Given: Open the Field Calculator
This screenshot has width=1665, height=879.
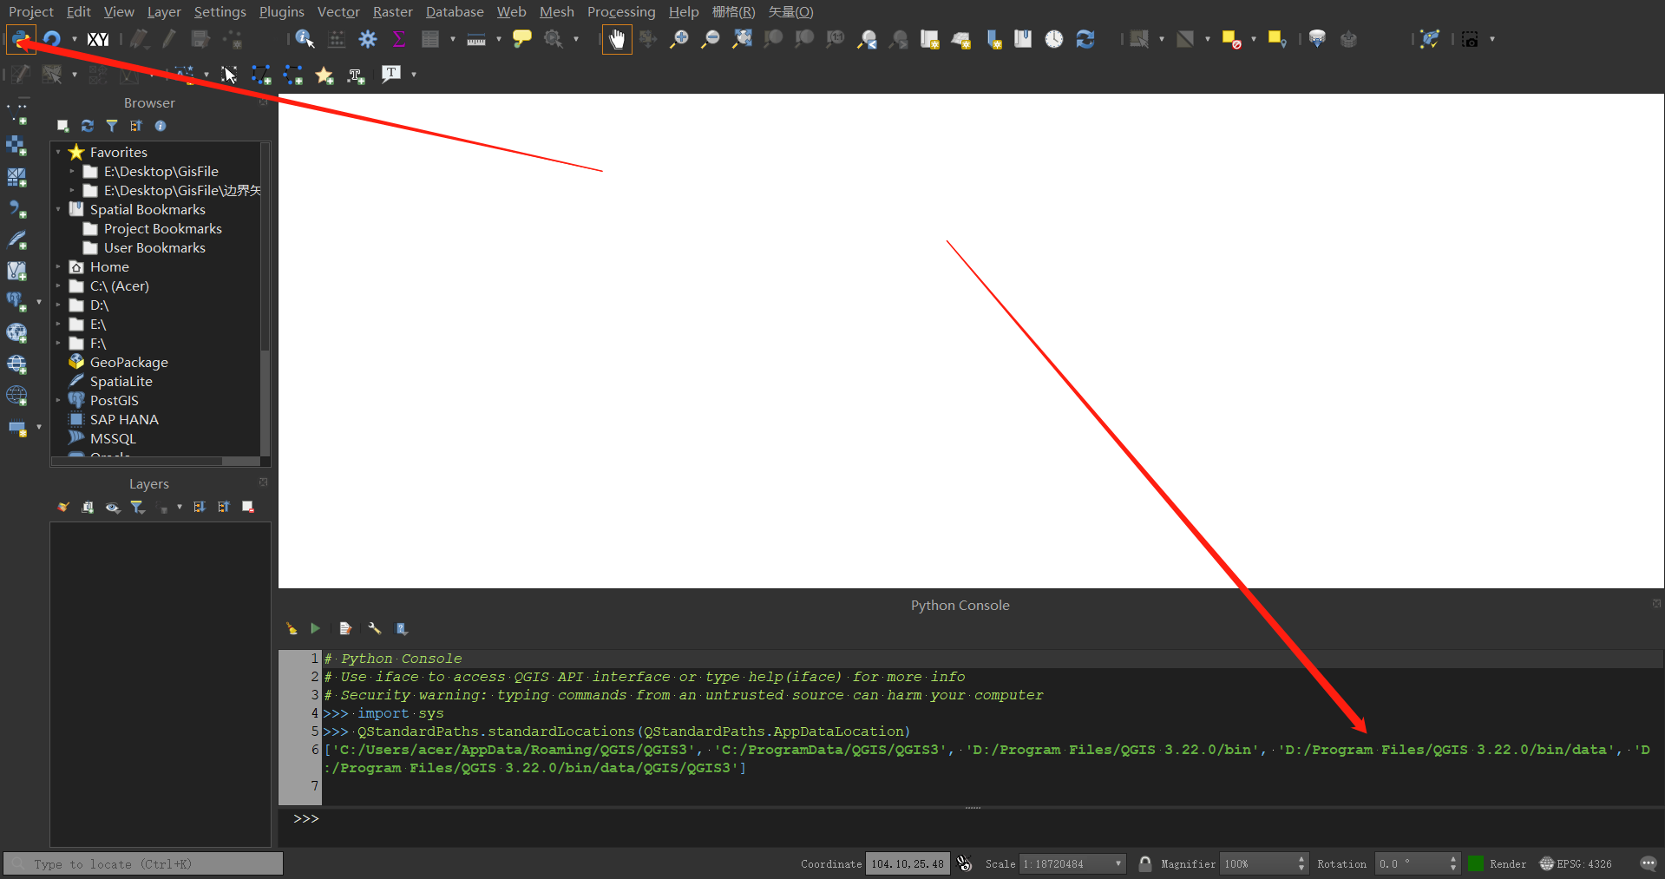Looking at the screenshot, I should pos(337,39).
